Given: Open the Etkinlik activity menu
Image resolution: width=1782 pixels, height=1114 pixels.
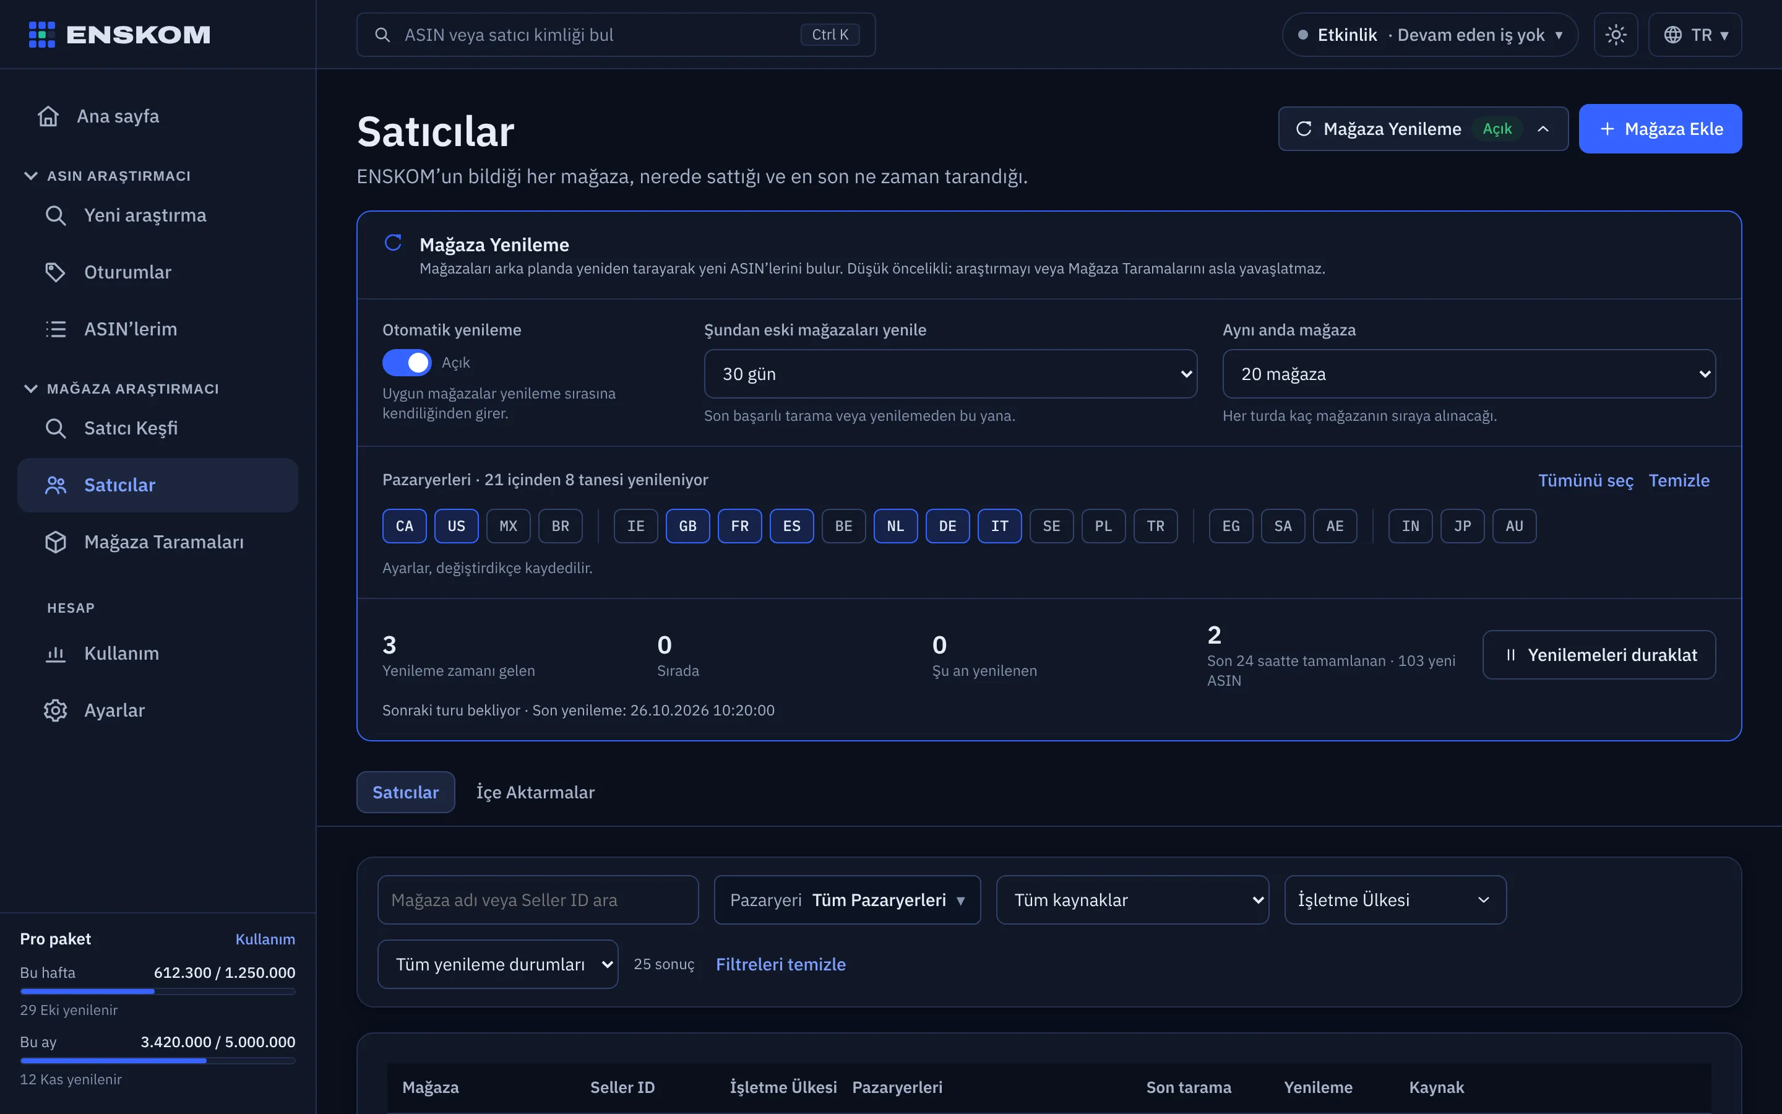Looking at the screenshot, I should click(x=1430, y=35).
